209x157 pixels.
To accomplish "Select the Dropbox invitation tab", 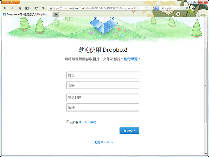I will click(x=27, y=14).
